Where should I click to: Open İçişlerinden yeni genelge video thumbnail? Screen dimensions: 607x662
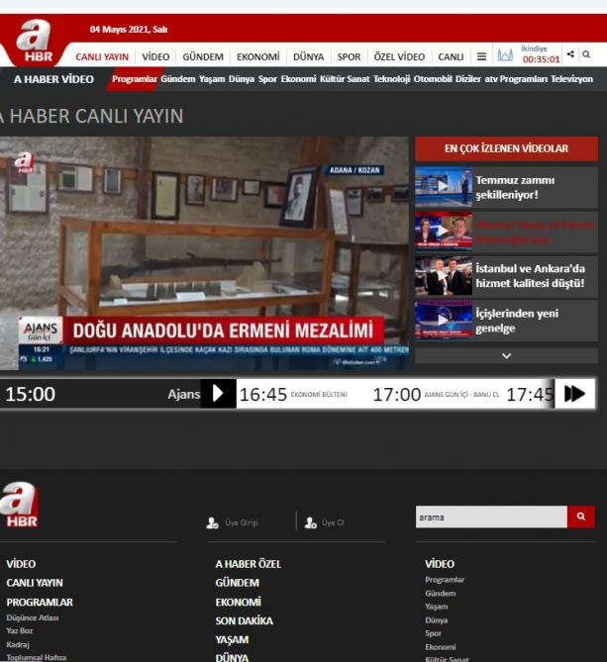pyautogui.click(x=444, y=320)
